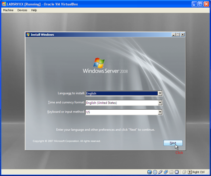Open the optical CD/DVD drive icon
211x176 pixels.
(x=155, y=172)
